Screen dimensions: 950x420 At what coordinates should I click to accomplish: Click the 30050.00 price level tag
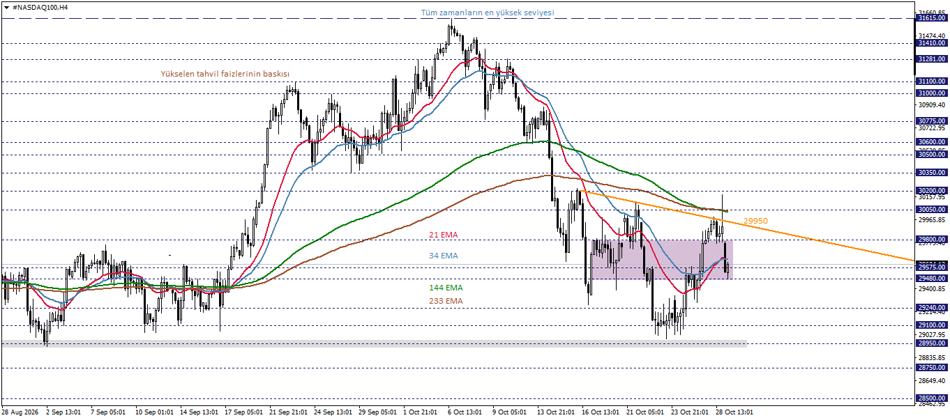tap(931, 210)
